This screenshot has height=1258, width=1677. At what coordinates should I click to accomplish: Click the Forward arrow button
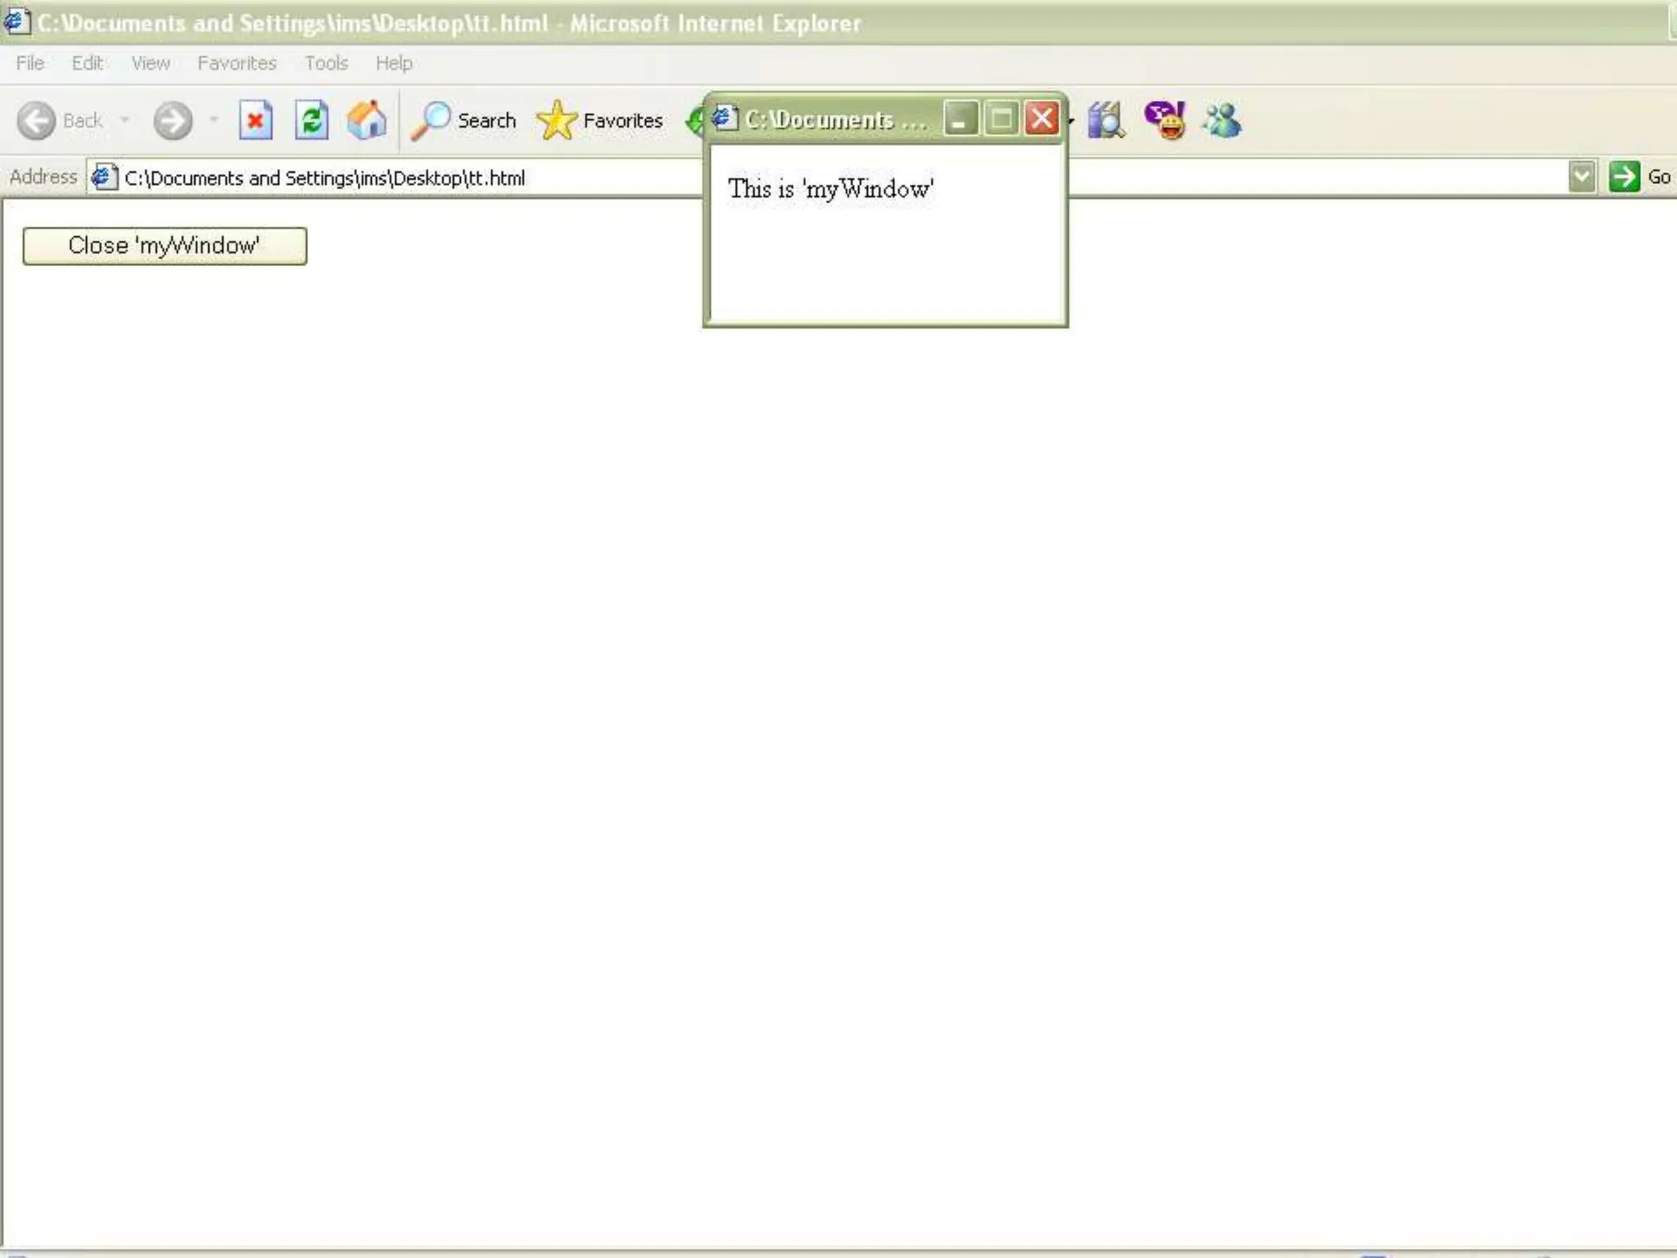tap(173, 121)
